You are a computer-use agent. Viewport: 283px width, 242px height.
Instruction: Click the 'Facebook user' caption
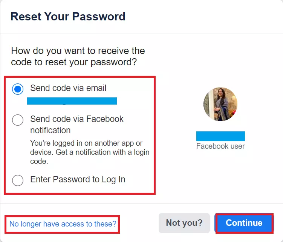click(220, 146)
